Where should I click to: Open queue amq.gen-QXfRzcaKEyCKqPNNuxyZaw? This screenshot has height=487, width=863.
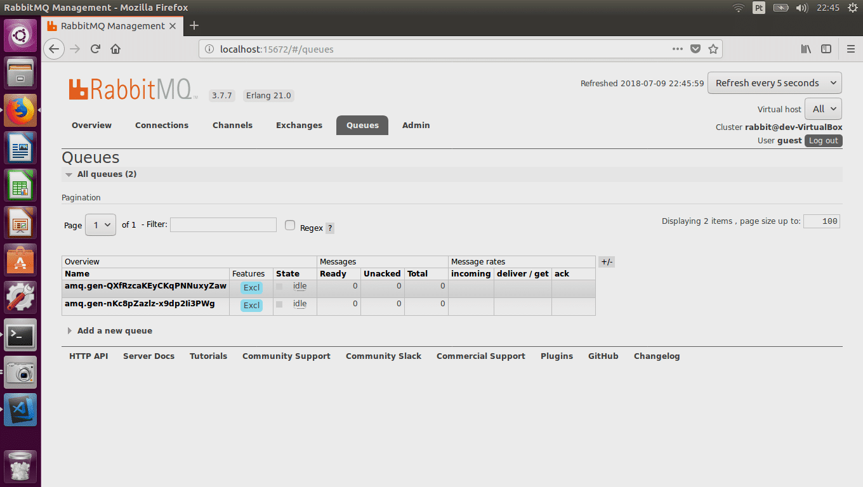[145, 286]
